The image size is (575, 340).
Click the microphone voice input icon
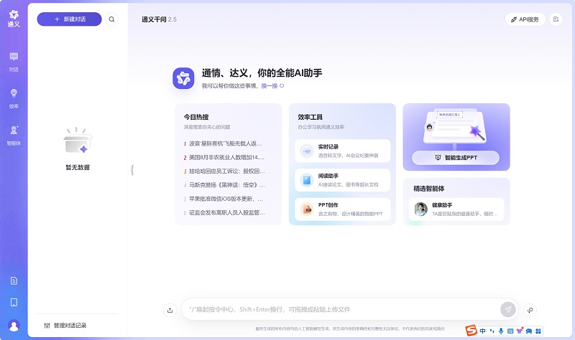(501, 331)
